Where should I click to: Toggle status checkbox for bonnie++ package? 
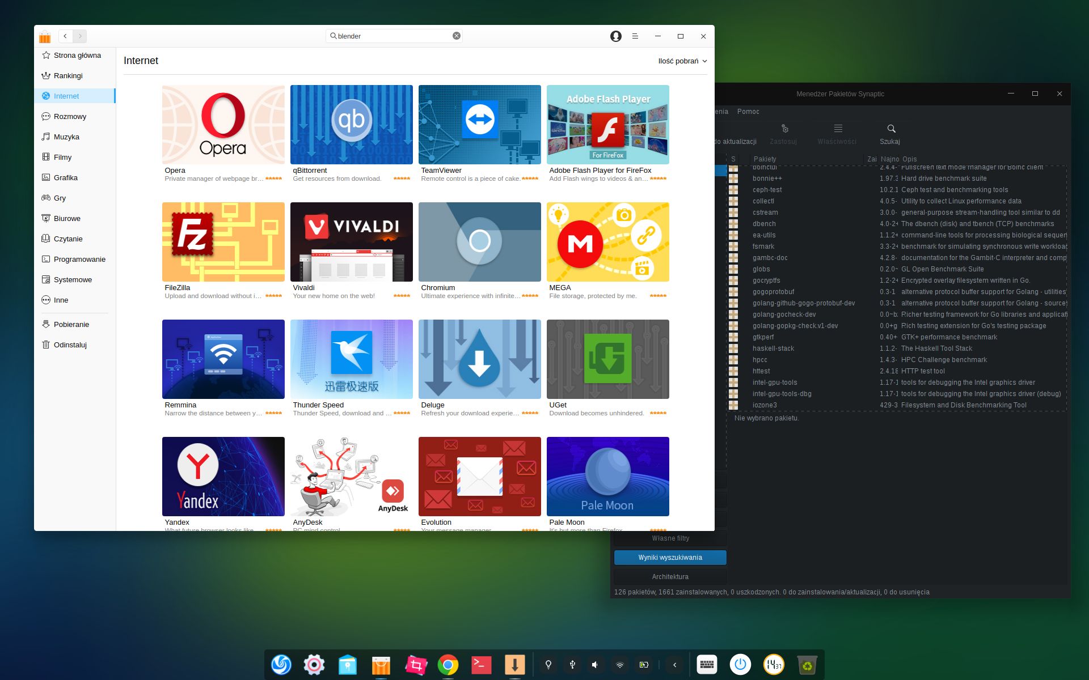pos(733,178)
